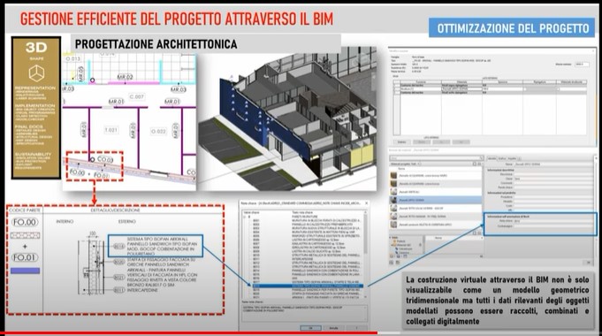Click the OK button in keynote dialog

click(310, 328)
